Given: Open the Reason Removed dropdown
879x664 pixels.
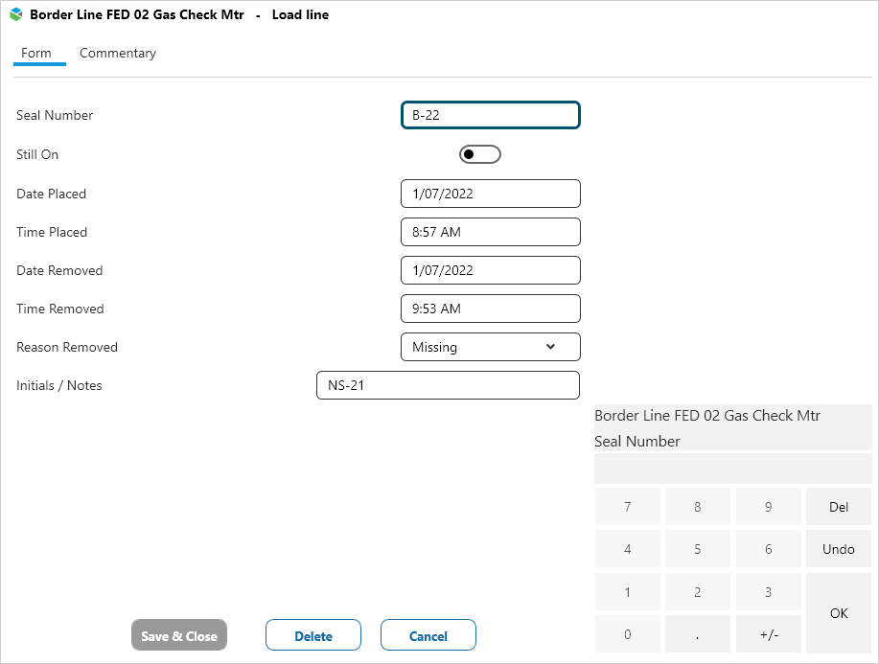Looking at the screenshot, I should [x=490, y=347].
